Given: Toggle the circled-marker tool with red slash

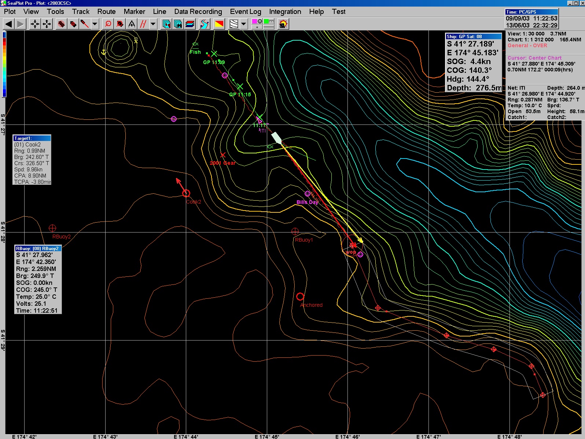Looking at the screenshot, I should pos(120,24).
